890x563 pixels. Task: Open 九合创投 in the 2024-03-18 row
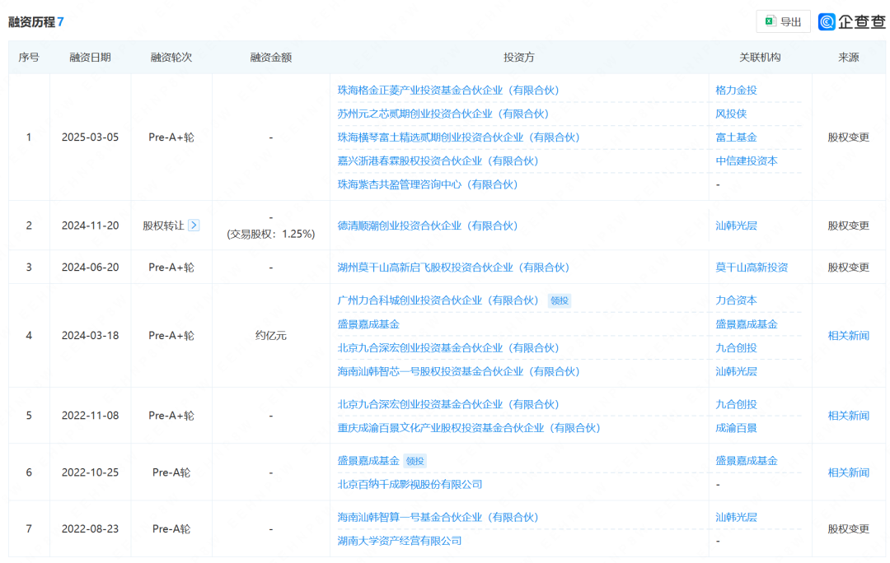tap(736, 348)
